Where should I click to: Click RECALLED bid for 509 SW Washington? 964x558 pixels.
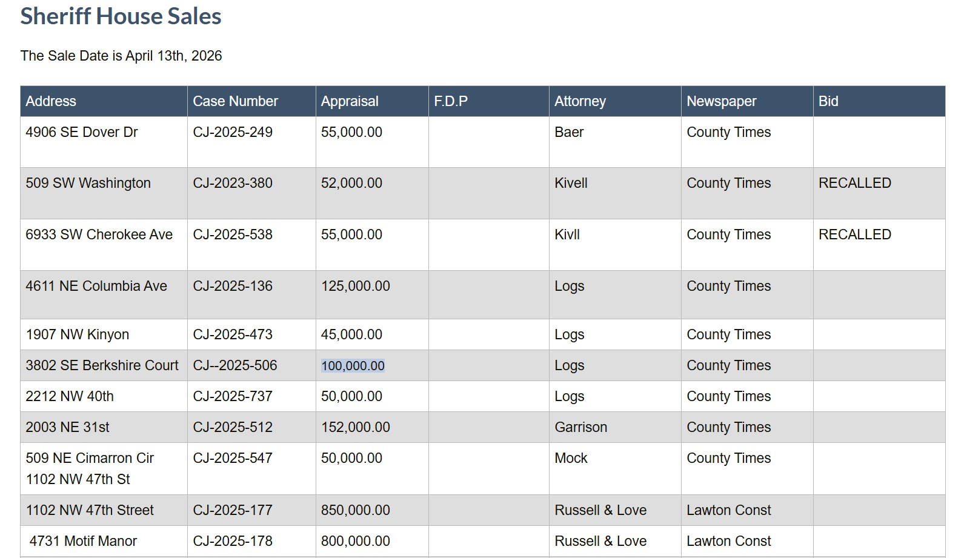854,183
